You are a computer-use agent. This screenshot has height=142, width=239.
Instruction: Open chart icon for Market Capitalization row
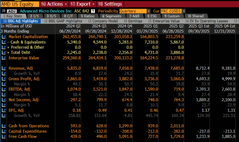click(4, 37)
